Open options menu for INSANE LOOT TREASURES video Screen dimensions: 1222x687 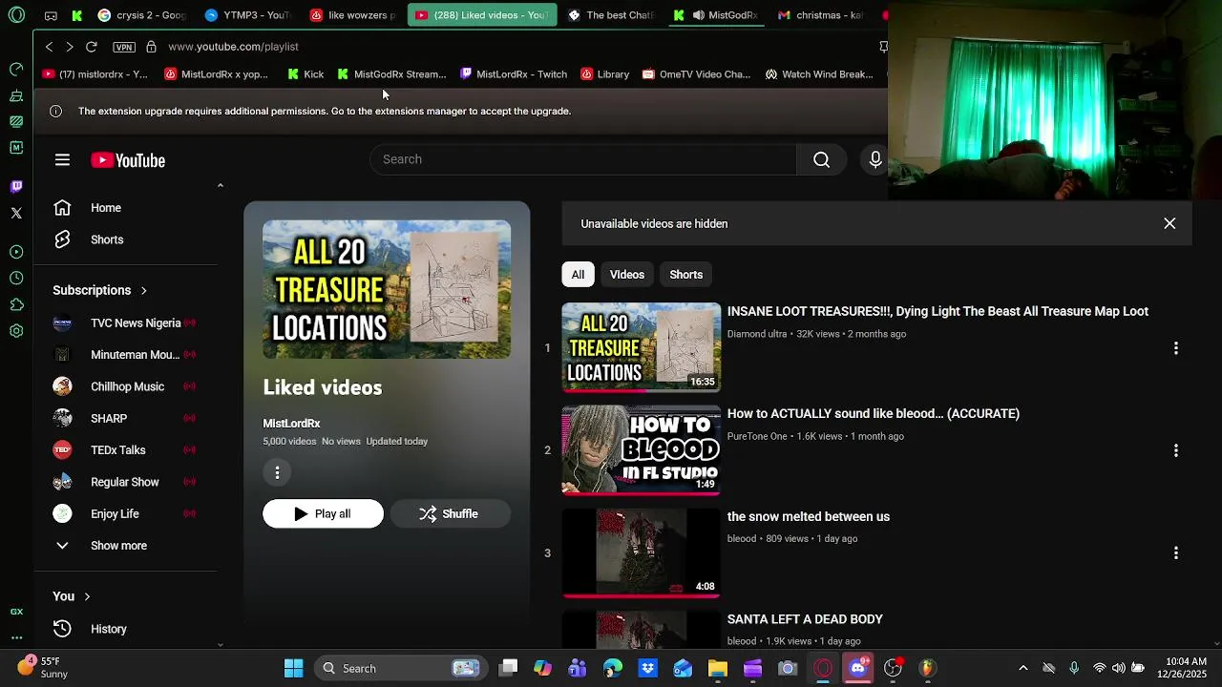tap(1175, 348)
